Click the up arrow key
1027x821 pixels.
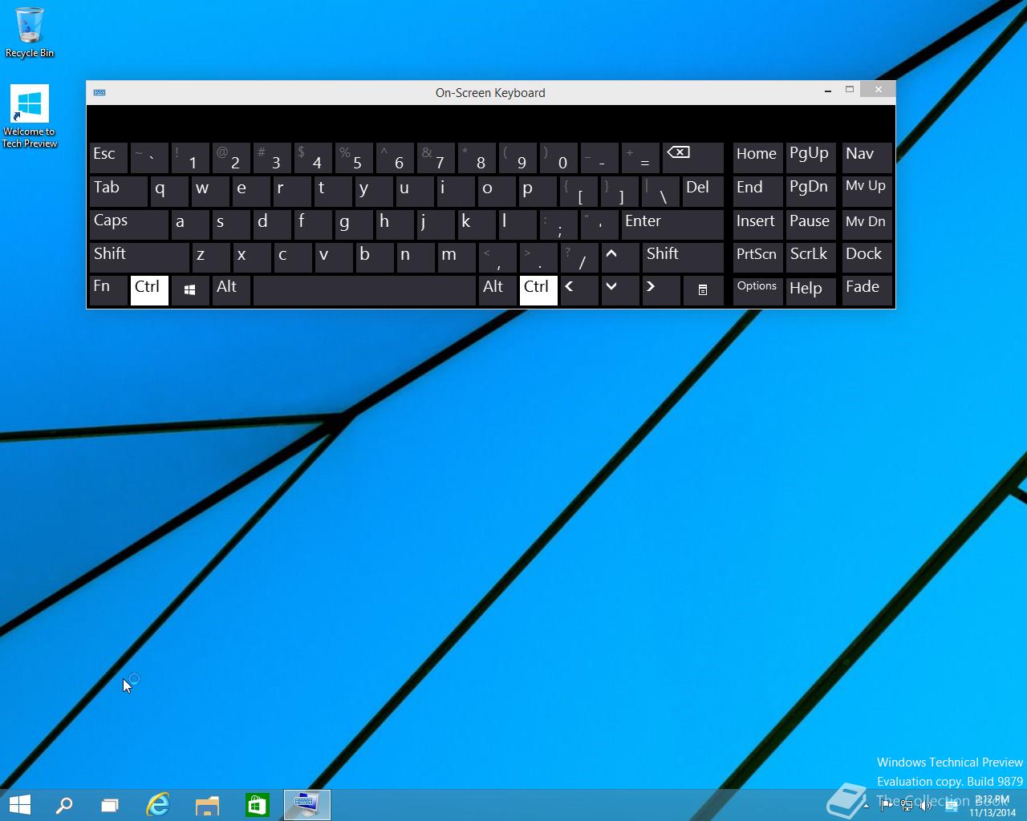(619, 257)
